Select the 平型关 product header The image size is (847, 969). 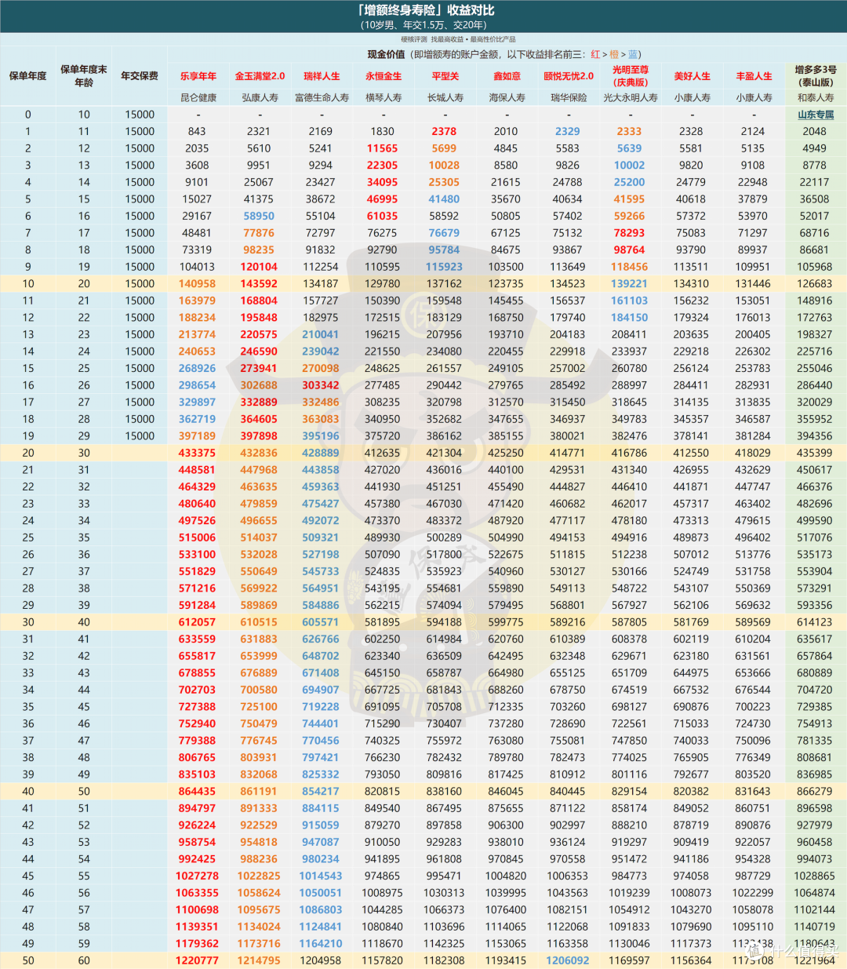click(x=445, y=76)
